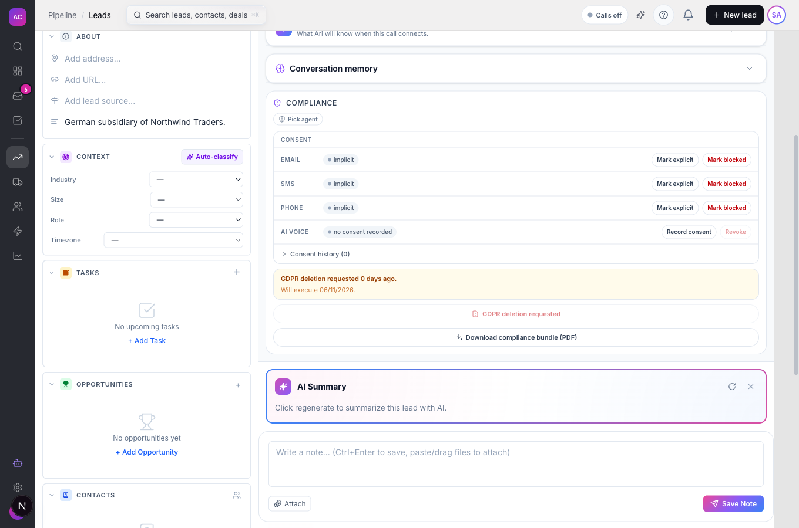The width and height of the screenshot is (799, 528).
Task: Add opportunity using the header plus icon
Action: pyautogui.click(x=238, y=385)
